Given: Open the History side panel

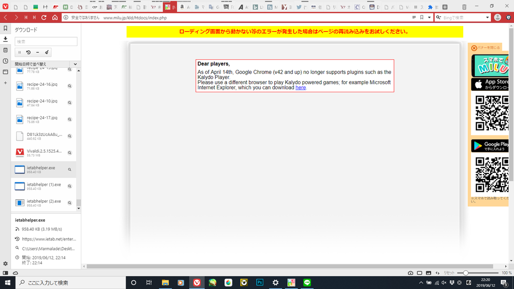Looking at the screenshot, I should point(6,61).
